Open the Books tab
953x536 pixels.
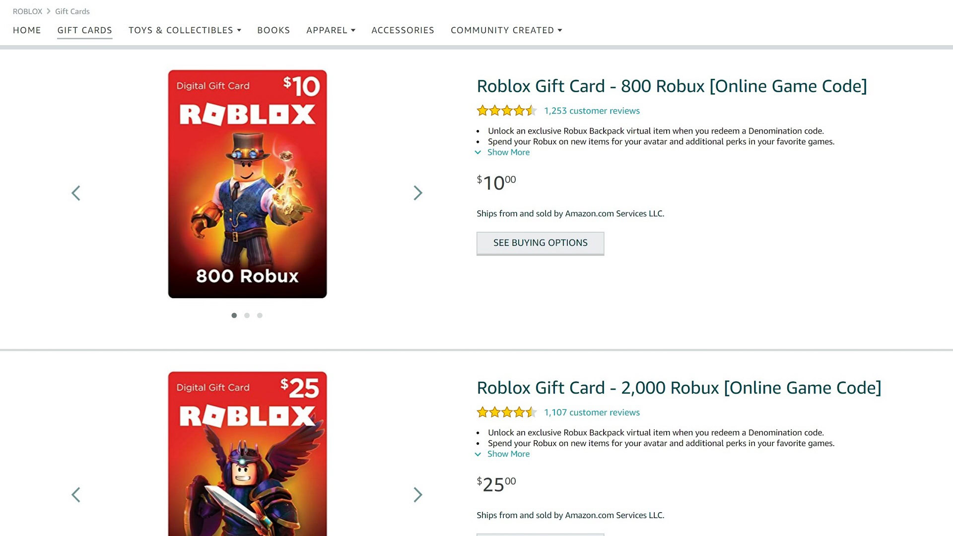273,30
